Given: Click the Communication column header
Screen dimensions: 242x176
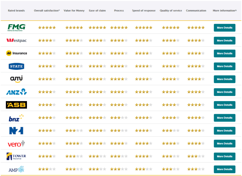Looking at the screenshot, I should tap(196, 11).
